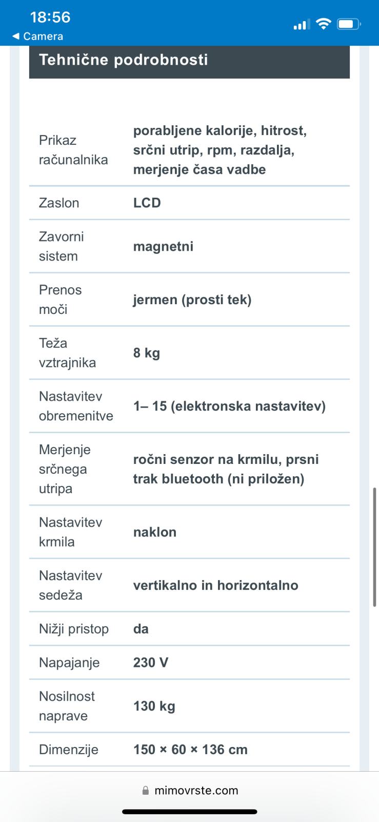Tap the Dimenzije 150 × 60 × 136 cm value
Viewport: 379px width, 822px height.
pos(190,750)
